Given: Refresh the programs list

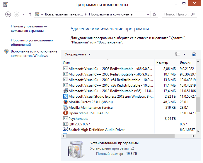Looking at the screenshot, I should pos(154,14).
